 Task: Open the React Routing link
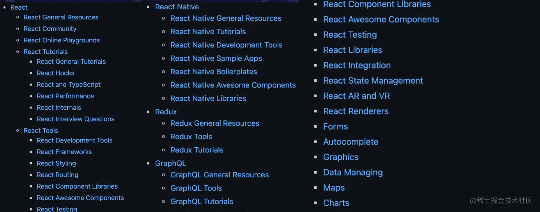coord(57,175)
